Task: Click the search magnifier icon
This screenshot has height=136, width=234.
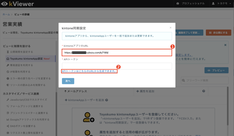Action: 184,80
